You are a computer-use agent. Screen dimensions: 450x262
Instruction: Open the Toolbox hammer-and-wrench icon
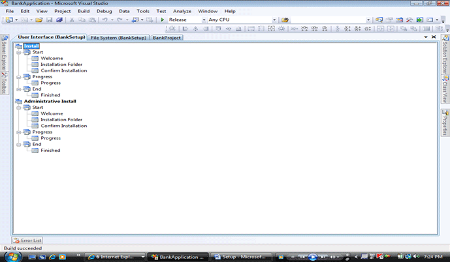tap(410, 20)
